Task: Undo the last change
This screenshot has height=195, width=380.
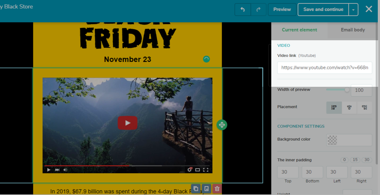Action: click(243, 9)
